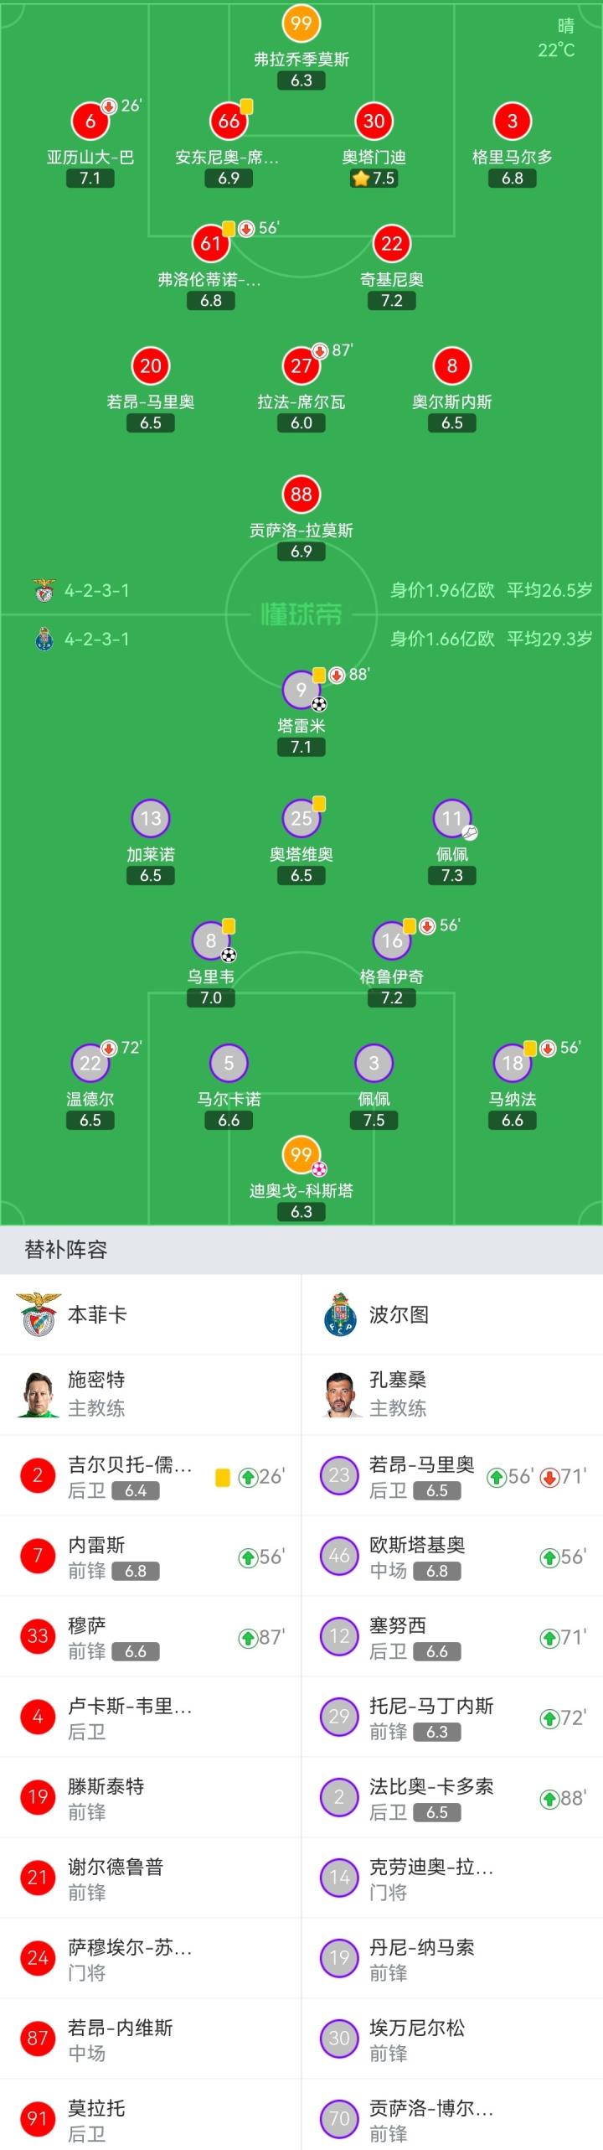Open 本菲卡 team in substitutes header
Screen dimensions: 603x2150
97,1314
